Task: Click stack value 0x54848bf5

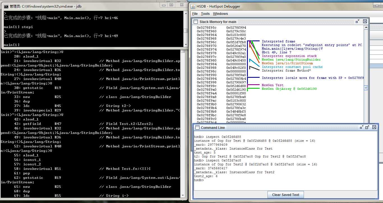Action: tap(236, 111)
